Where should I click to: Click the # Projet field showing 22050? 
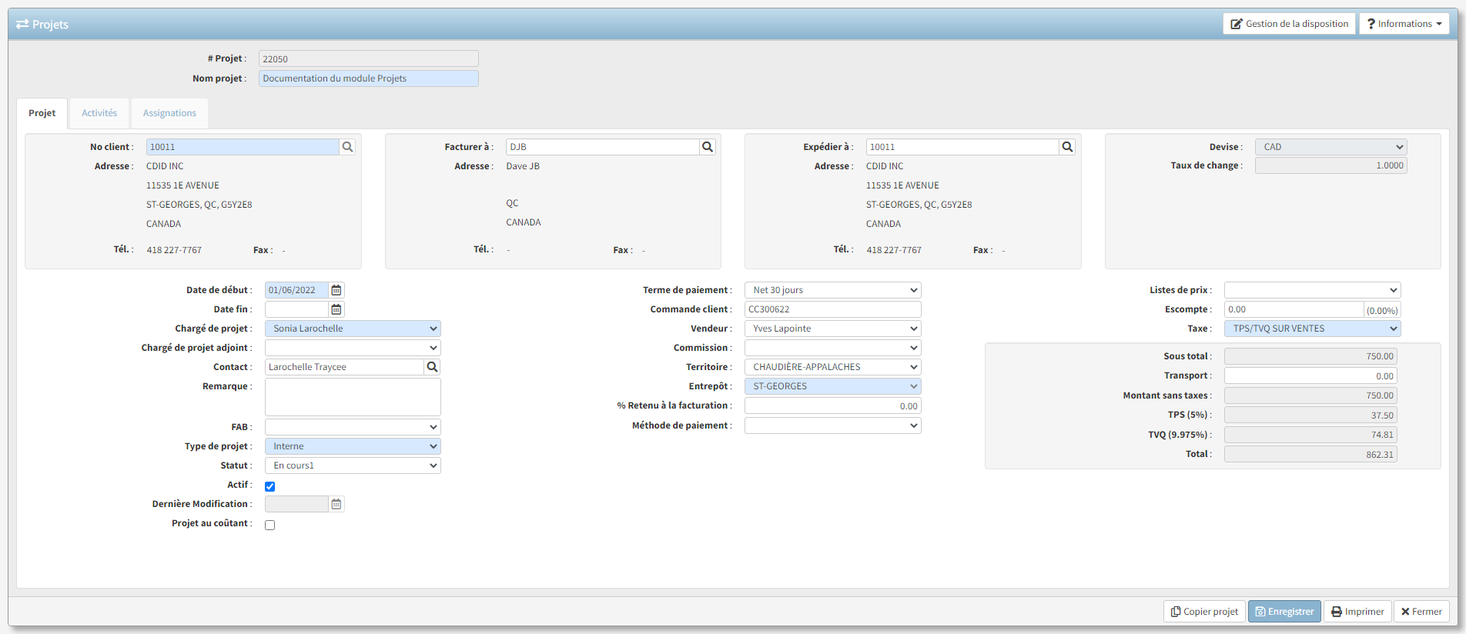(369, 58)
